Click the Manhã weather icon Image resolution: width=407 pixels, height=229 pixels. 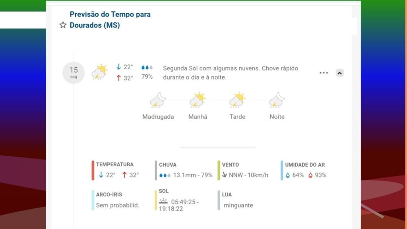[x=198, y=100]
